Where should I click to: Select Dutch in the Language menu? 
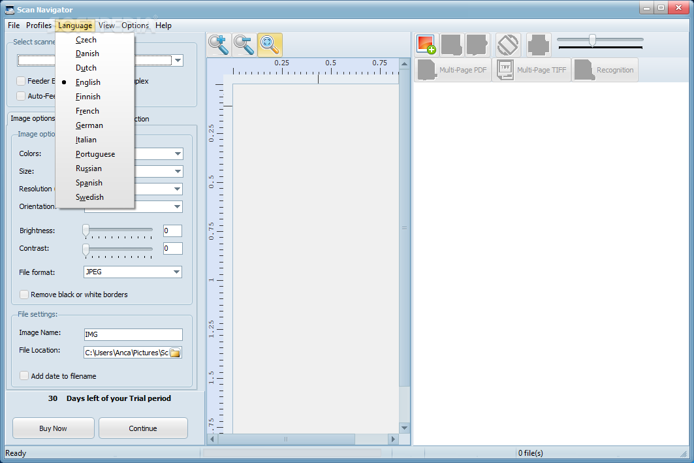point(95,68)
